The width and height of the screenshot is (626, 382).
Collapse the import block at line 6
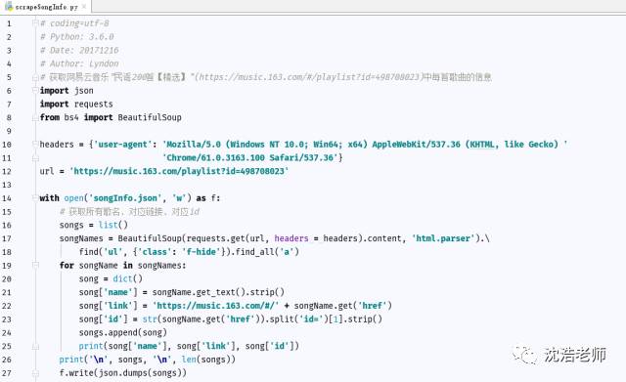[x=35, y=91]
